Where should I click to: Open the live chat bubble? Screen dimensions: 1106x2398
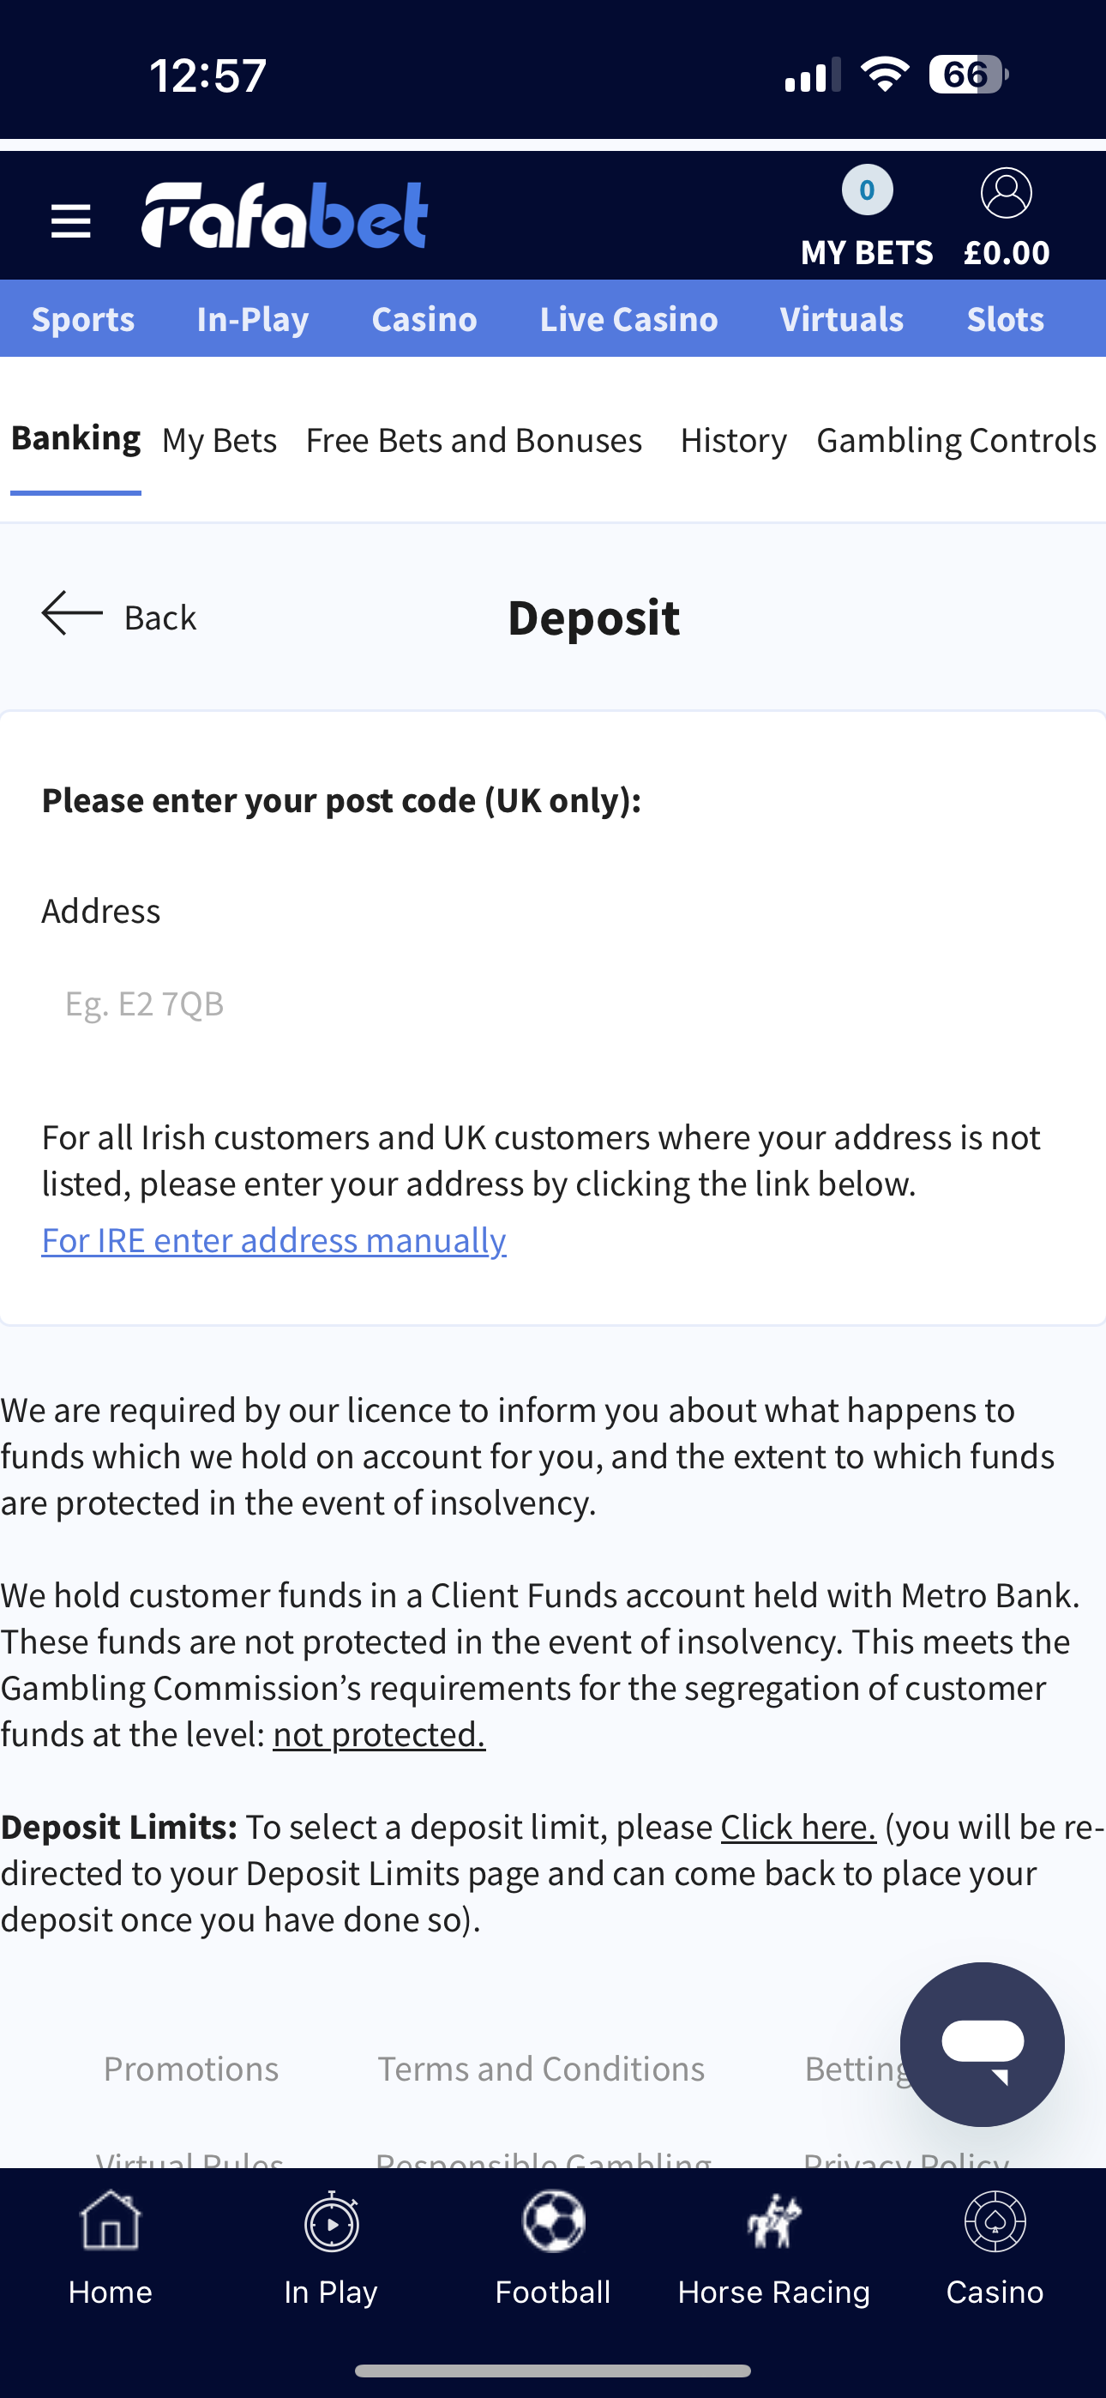[981, 2045]
